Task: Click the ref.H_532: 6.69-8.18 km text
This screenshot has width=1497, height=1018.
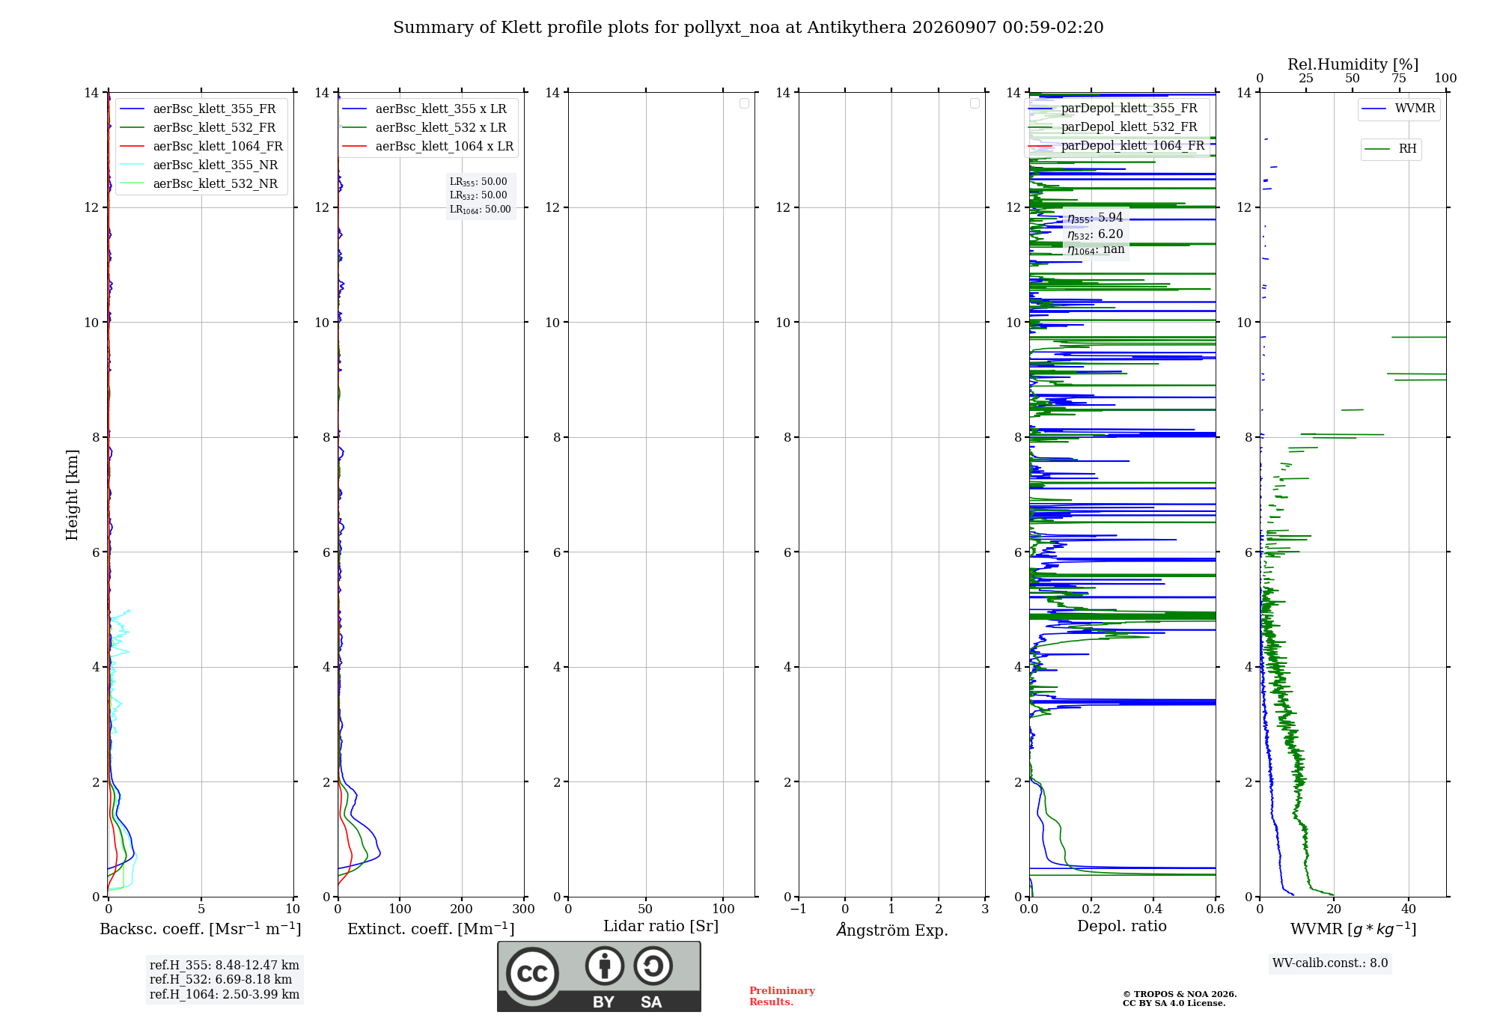Action: (x=221, y=980)
